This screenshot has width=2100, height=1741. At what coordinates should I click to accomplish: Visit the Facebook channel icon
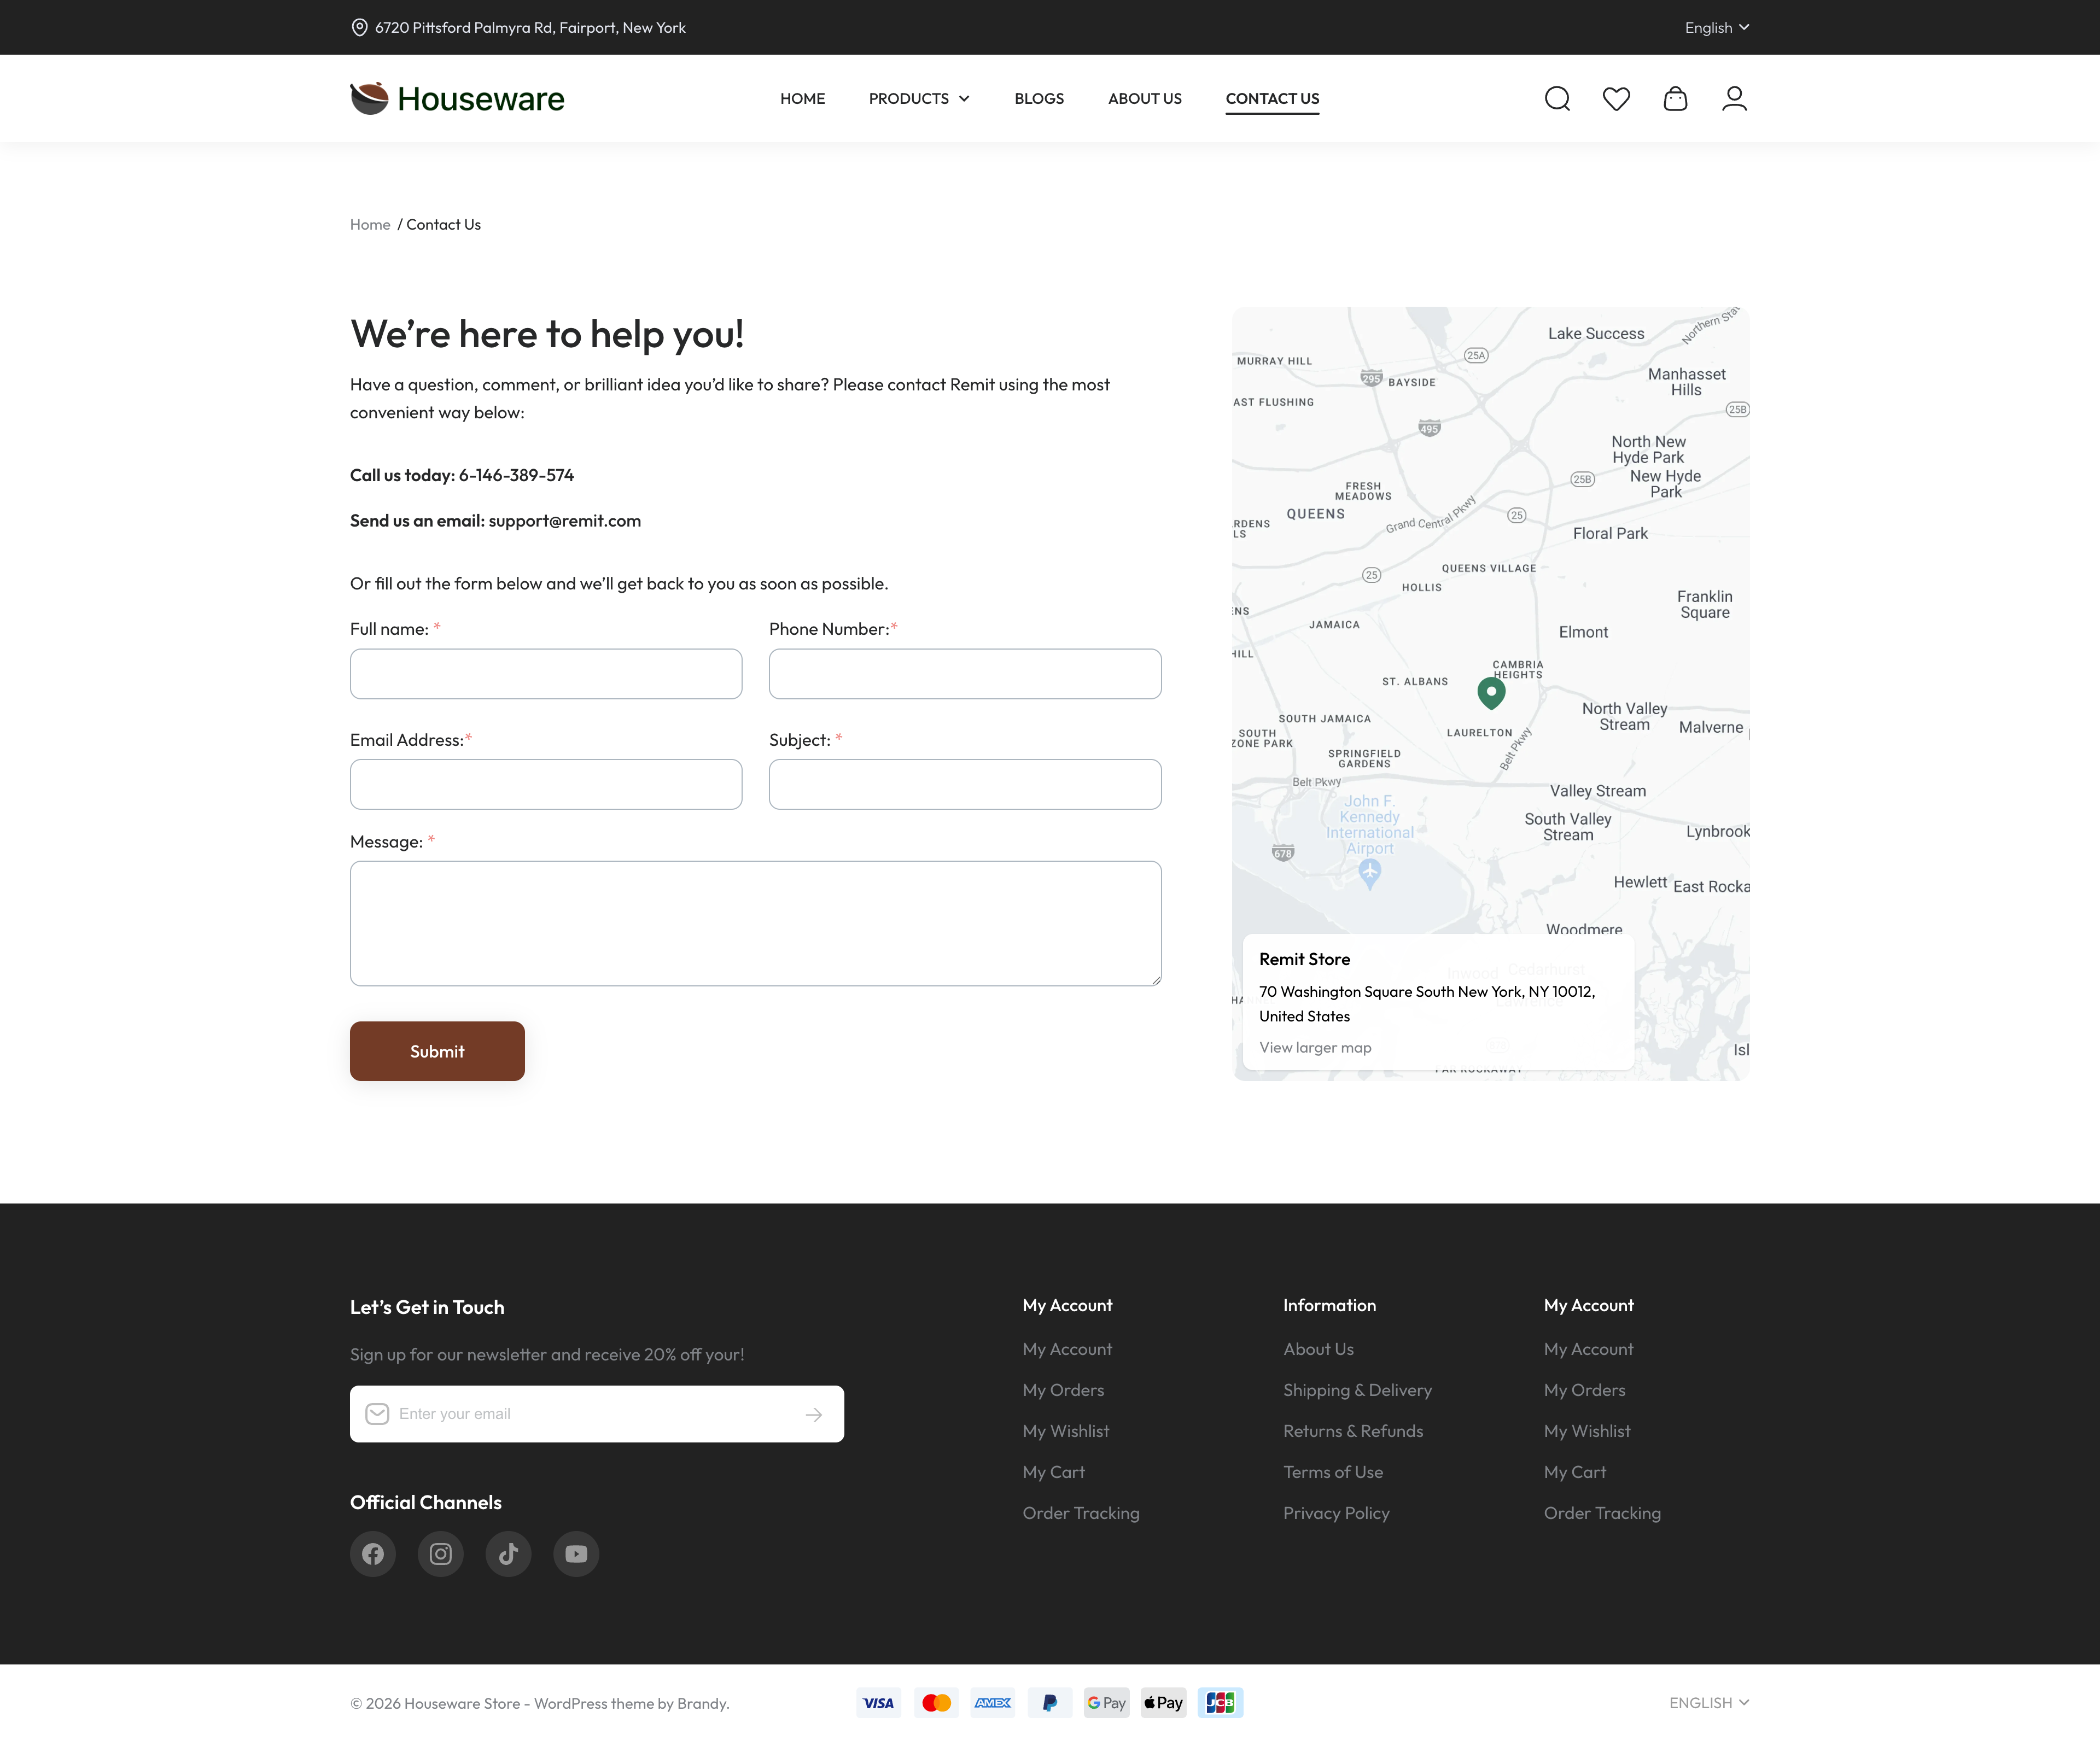[x=373, y=1553]
